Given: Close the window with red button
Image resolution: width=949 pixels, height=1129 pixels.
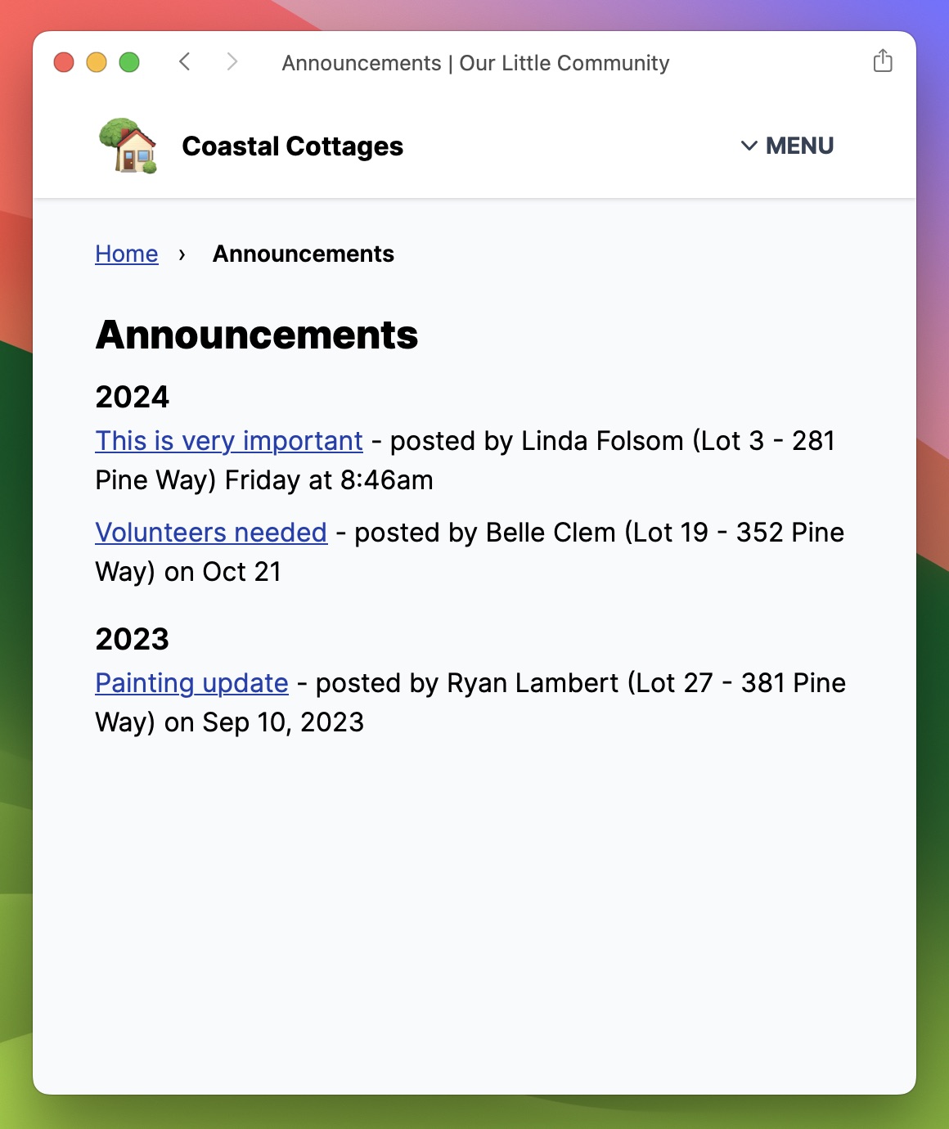Looking at the screenshot, I should tap(64, 62).
